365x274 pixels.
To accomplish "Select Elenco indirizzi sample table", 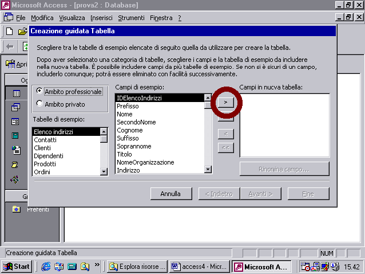I will tap(66, 132).
